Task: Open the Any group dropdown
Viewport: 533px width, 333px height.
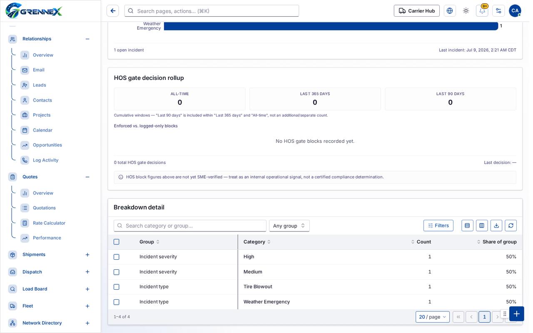Action: (289, 226)
